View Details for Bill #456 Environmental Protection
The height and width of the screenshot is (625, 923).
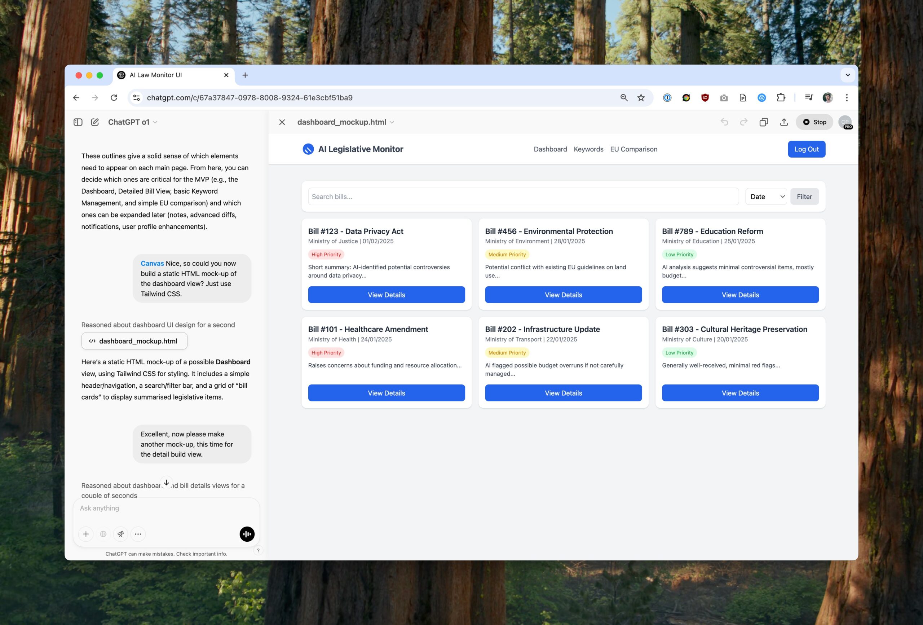click(563, 295)
